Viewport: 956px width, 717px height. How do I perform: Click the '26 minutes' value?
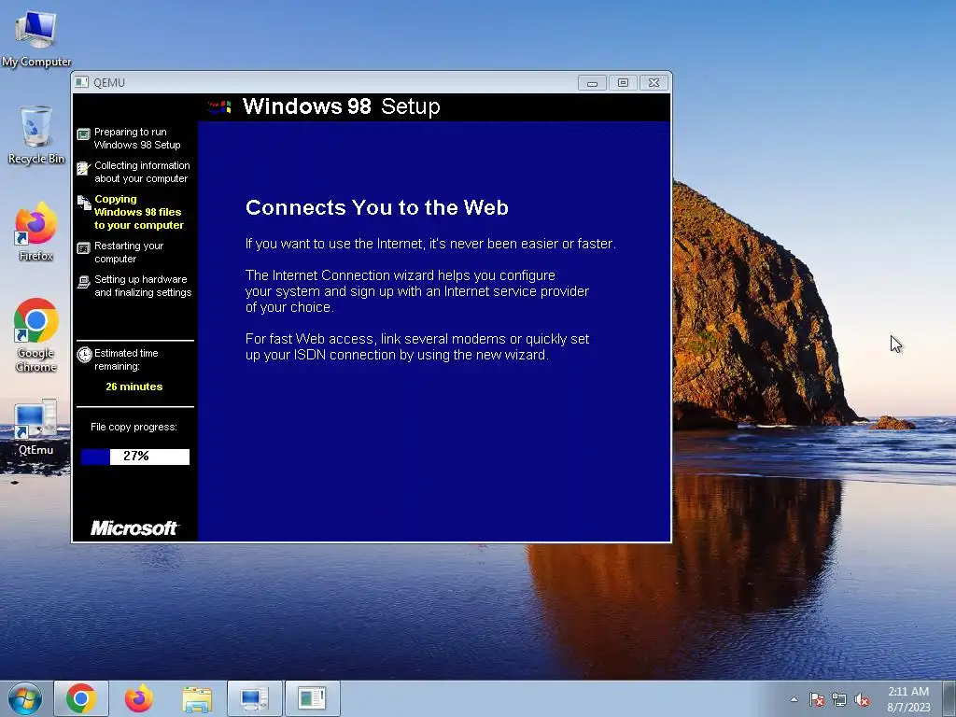[134, 387]
